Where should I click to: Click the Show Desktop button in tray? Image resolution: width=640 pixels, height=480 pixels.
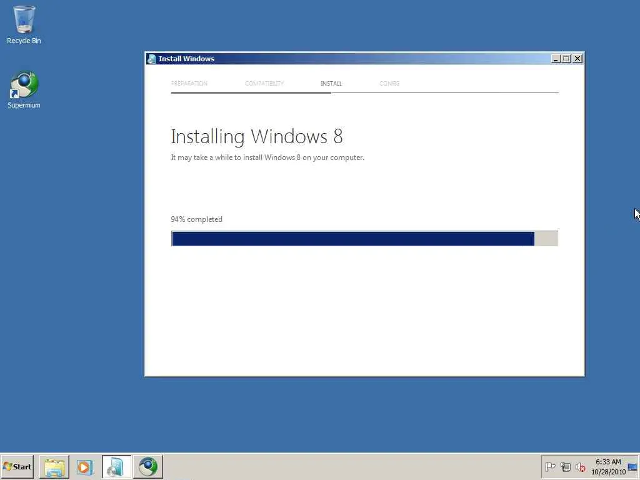point(632,467)
